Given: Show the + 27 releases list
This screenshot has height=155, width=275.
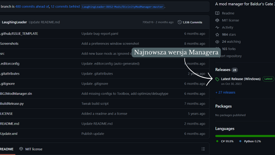Looking at the screenshot, I should 225,93.
